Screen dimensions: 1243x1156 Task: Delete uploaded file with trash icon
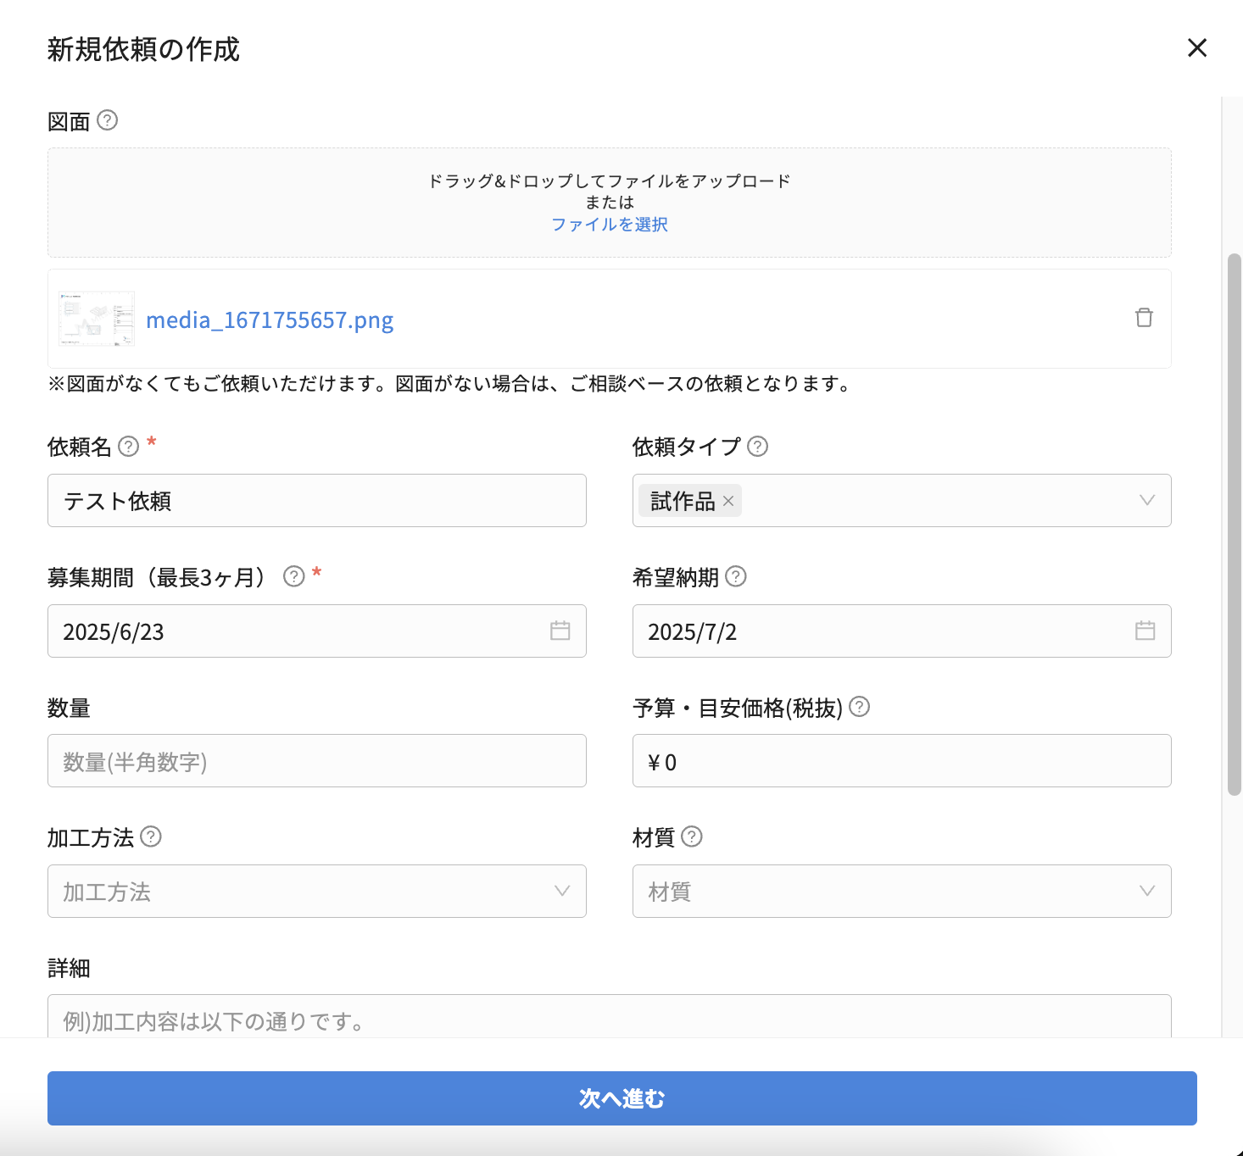click(1144, 318)
